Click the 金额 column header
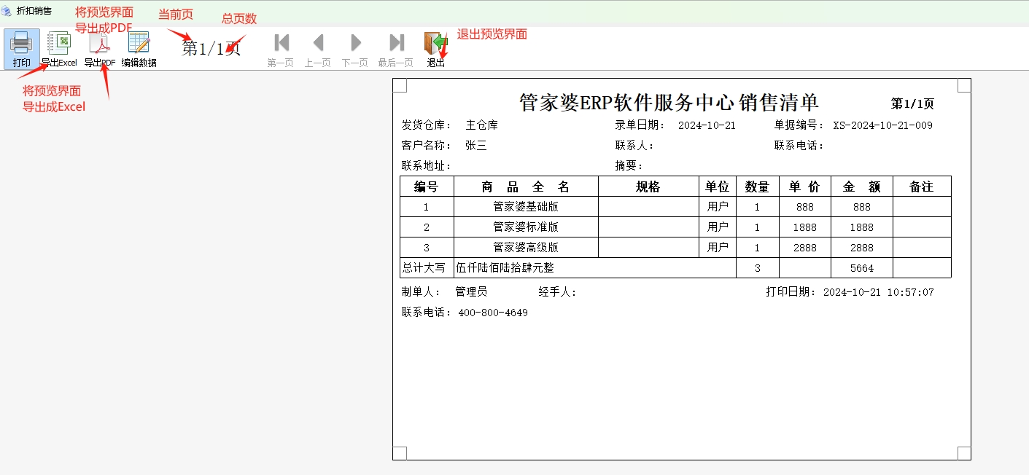 tap(862, 187)
